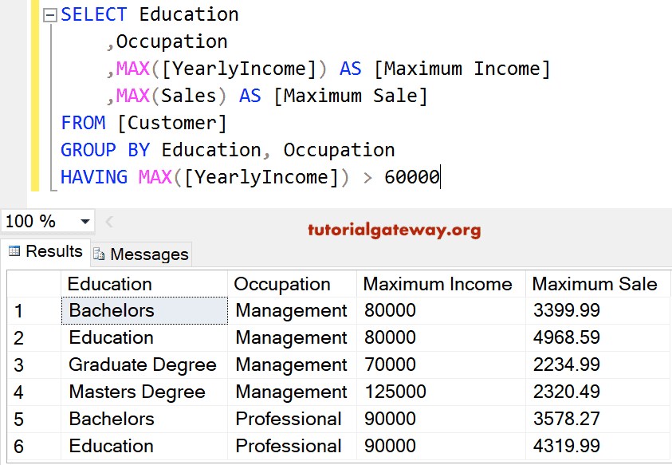Screen dimensions: 672x465
Task: Open the zoom percentage dropdown
Action: (86, 221)
